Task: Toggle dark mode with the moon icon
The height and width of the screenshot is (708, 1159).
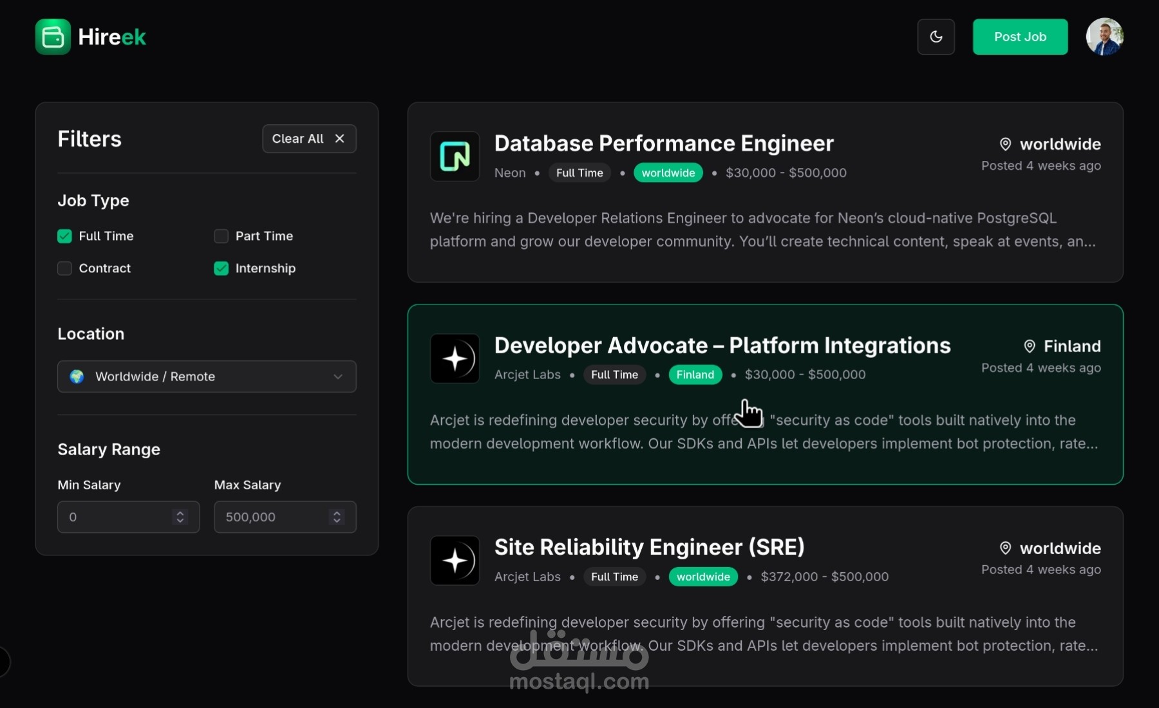Action: [936, 37]
